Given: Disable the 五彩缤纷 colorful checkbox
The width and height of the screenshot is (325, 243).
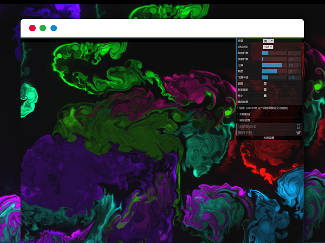Looking at the screenshot, I should pyautogui.click(x=265, y=89).
